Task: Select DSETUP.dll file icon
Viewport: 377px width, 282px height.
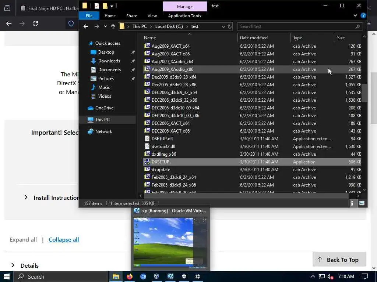Action: click(x=147, y=138)
